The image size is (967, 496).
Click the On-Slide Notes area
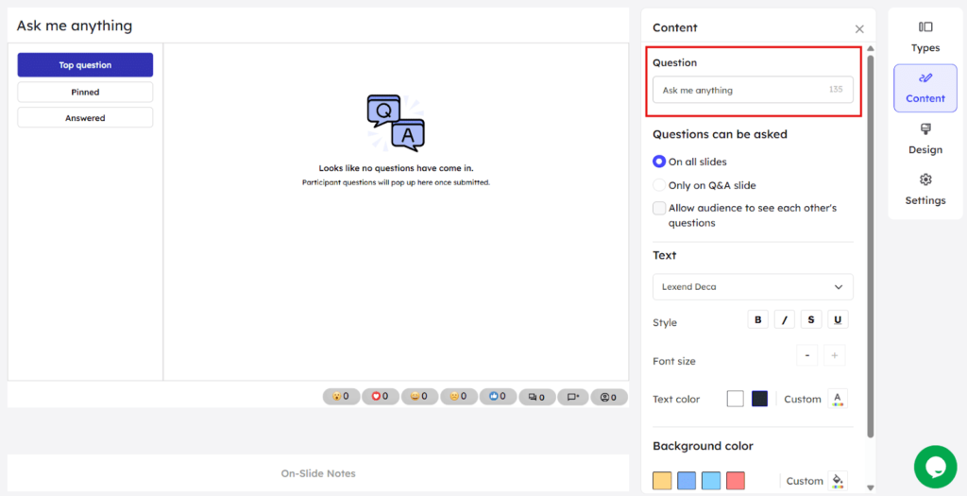318,473
